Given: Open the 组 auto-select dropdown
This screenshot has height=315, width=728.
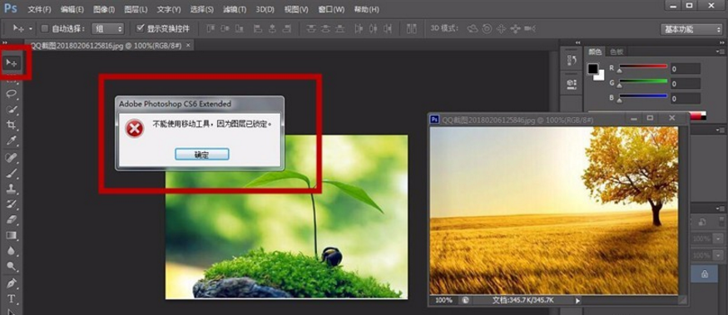Looking at the screenshot, I should pos(107,29).
